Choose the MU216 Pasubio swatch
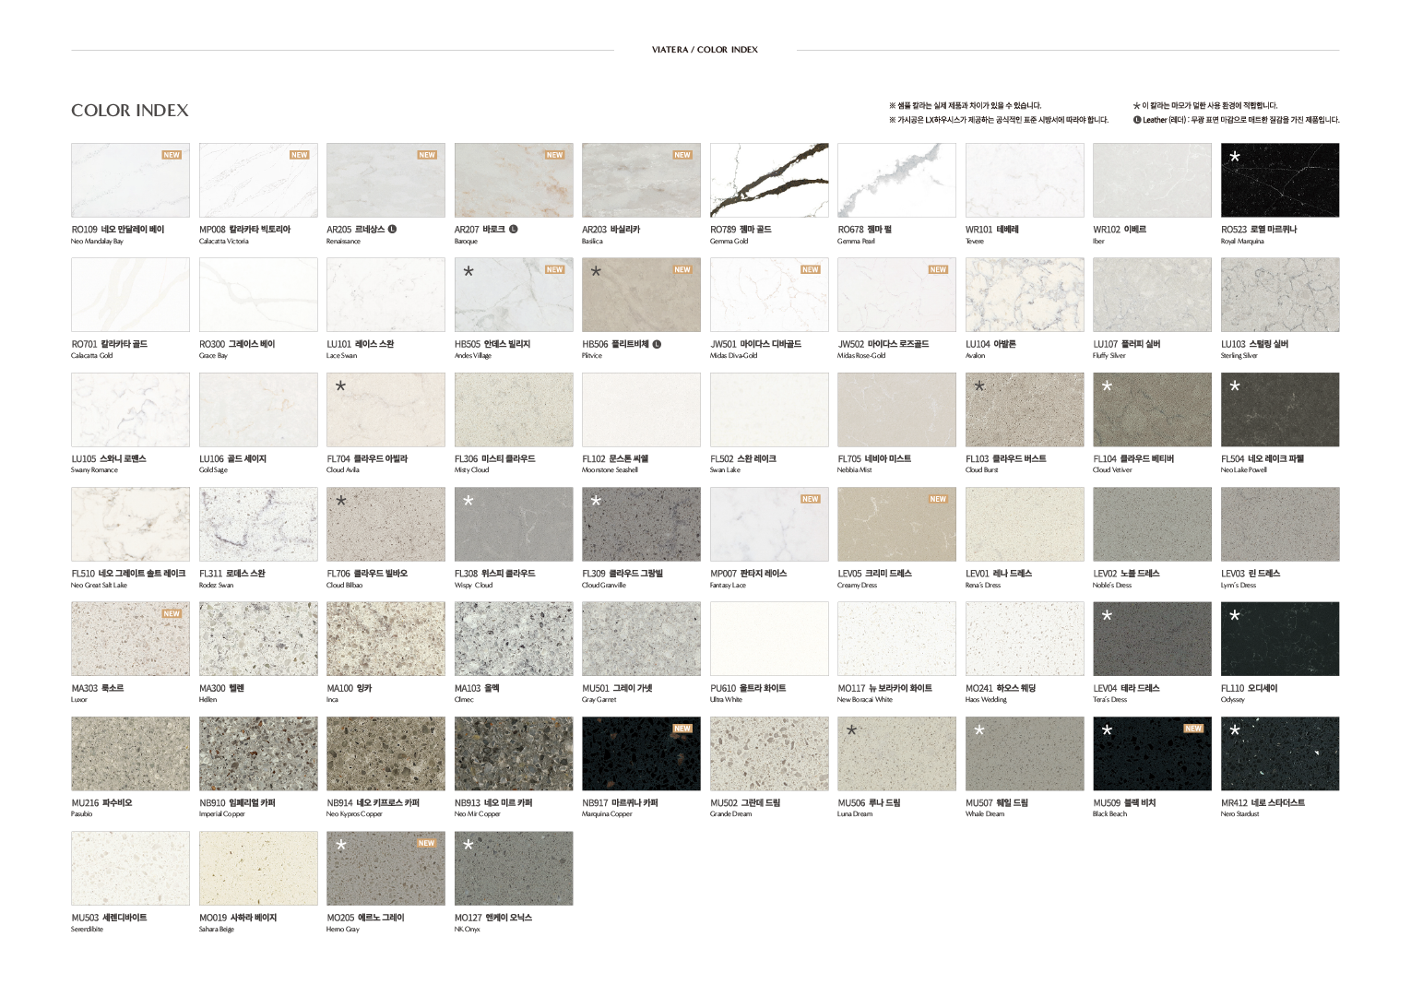 coord(130,753)
